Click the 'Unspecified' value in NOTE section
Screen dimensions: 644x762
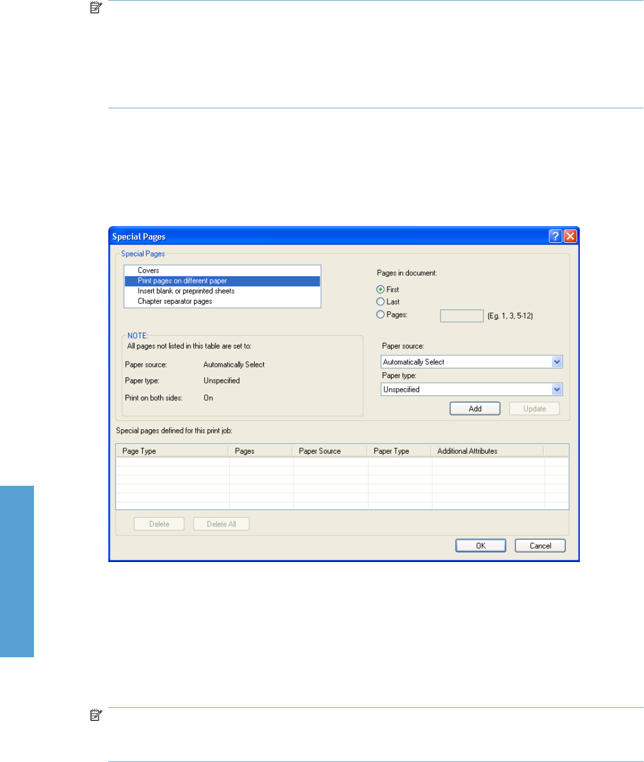(x=221, y=380)
